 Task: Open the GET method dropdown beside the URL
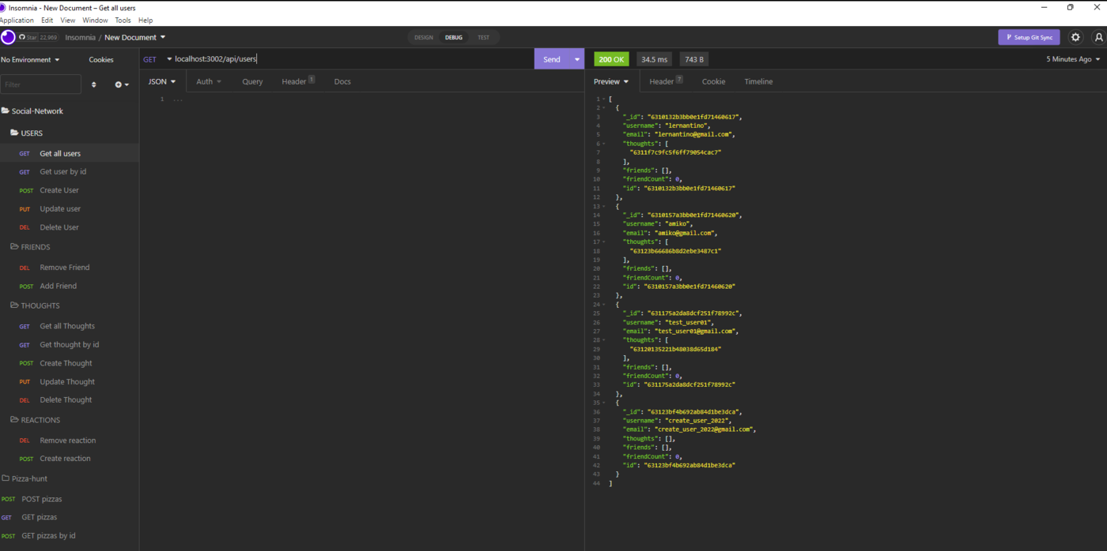(156, 58)
